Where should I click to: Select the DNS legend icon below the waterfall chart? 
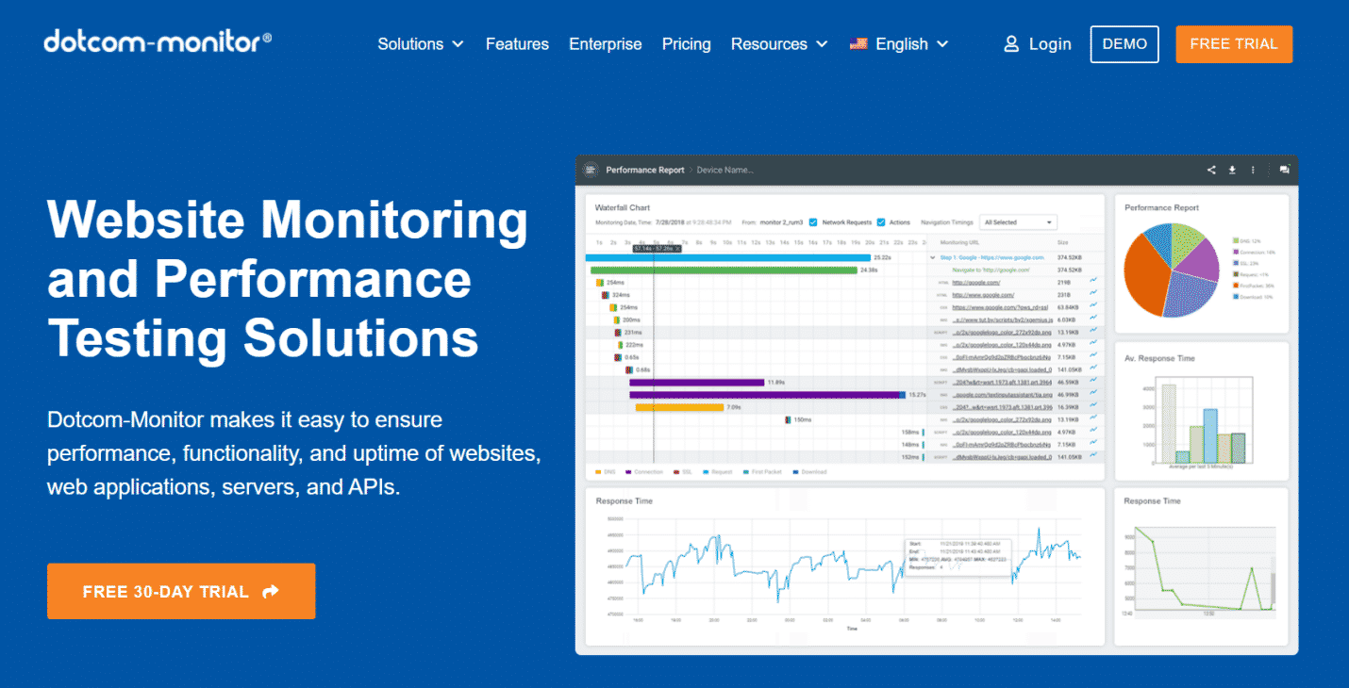pyautogui.click(x=599, y=471)
